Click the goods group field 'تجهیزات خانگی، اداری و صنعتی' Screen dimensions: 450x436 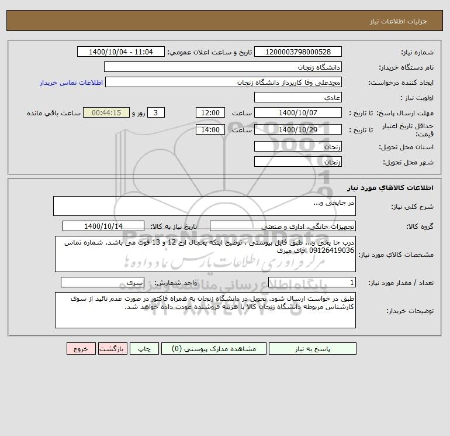(283, 226)
